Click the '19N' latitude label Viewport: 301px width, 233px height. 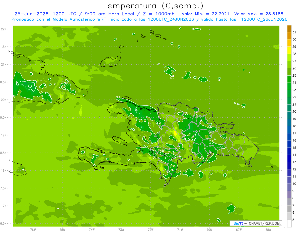[x=4, y=135]
